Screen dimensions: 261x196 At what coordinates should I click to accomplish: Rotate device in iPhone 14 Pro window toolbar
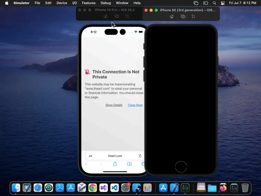(x=127, y=16)
